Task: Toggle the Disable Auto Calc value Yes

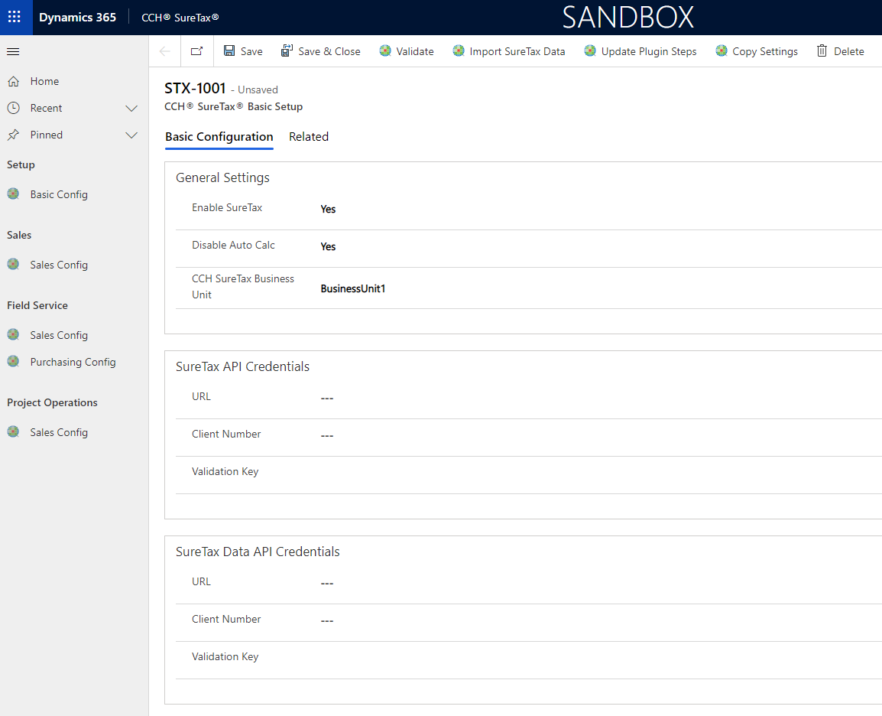Action: point(328,247)
